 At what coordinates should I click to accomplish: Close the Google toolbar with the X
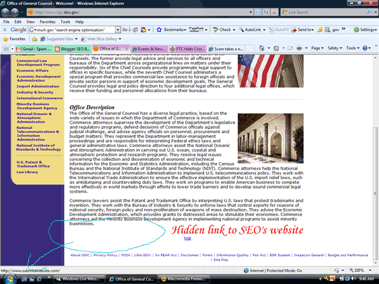(x=4, y=30)
